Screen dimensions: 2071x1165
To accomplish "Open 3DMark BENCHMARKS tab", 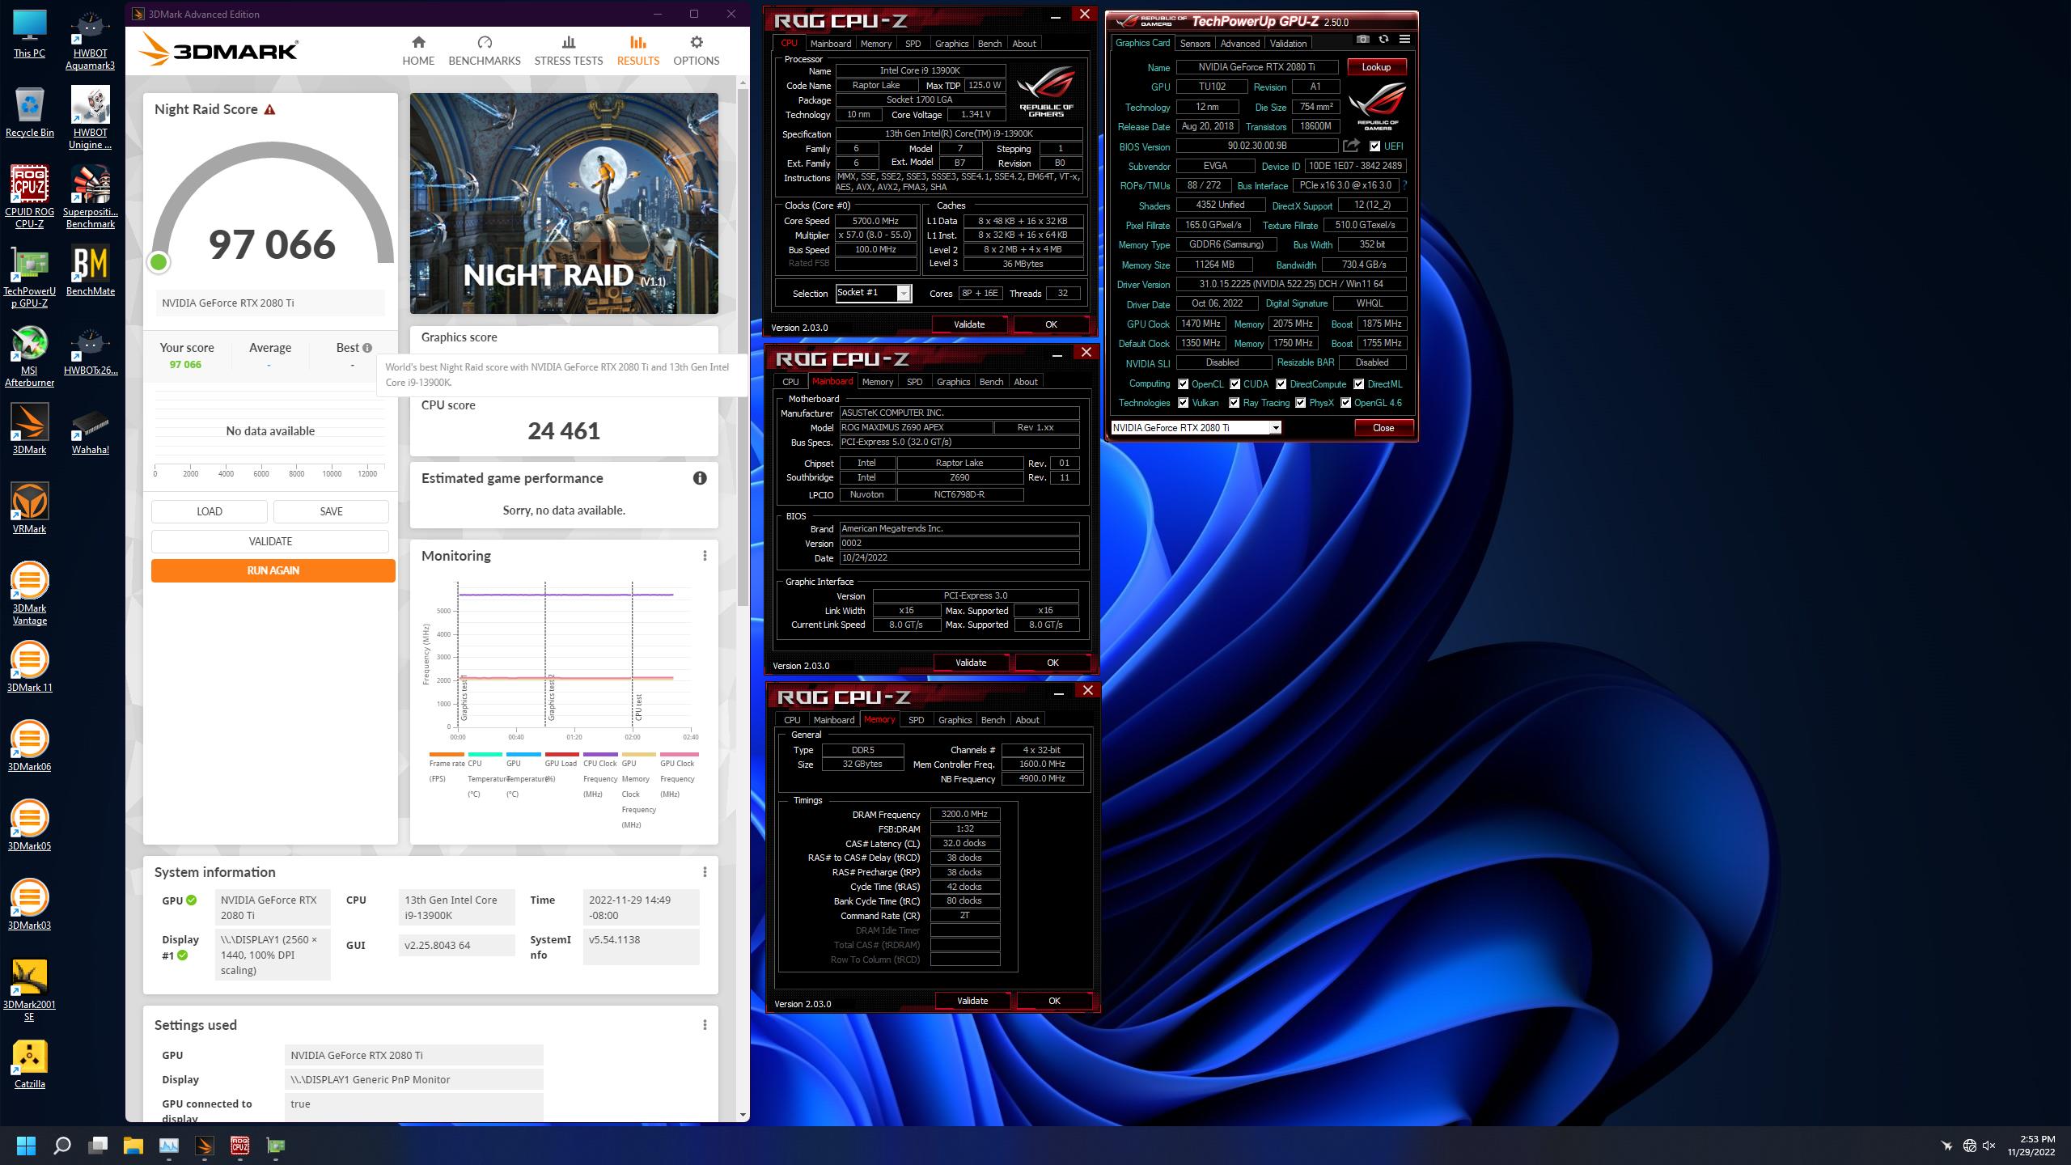I will tap(485, 51).
